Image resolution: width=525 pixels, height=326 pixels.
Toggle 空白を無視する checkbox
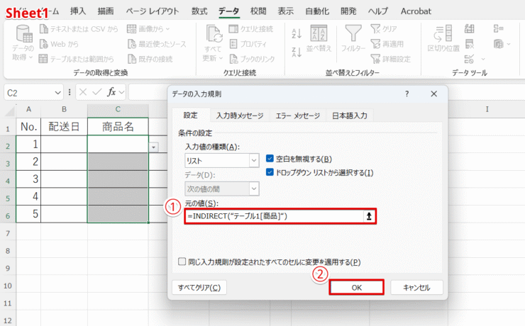tap(270, 159)
